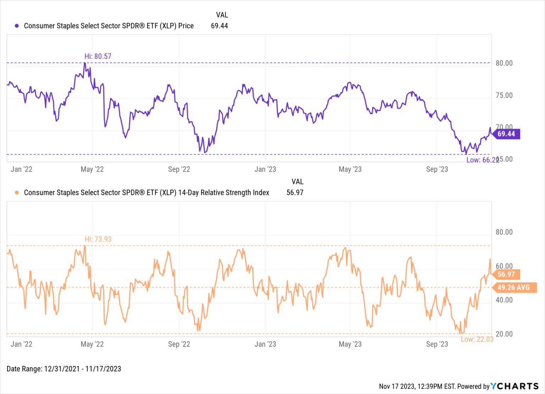The height and width of the screenshot is (394, 545).
Task: Click the Low: 22.03 RSI marker label
Action: point(477,339)
